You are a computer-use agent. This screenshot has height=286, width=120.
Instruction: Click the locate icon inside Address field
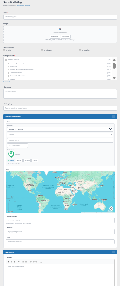tap(112, 135)
